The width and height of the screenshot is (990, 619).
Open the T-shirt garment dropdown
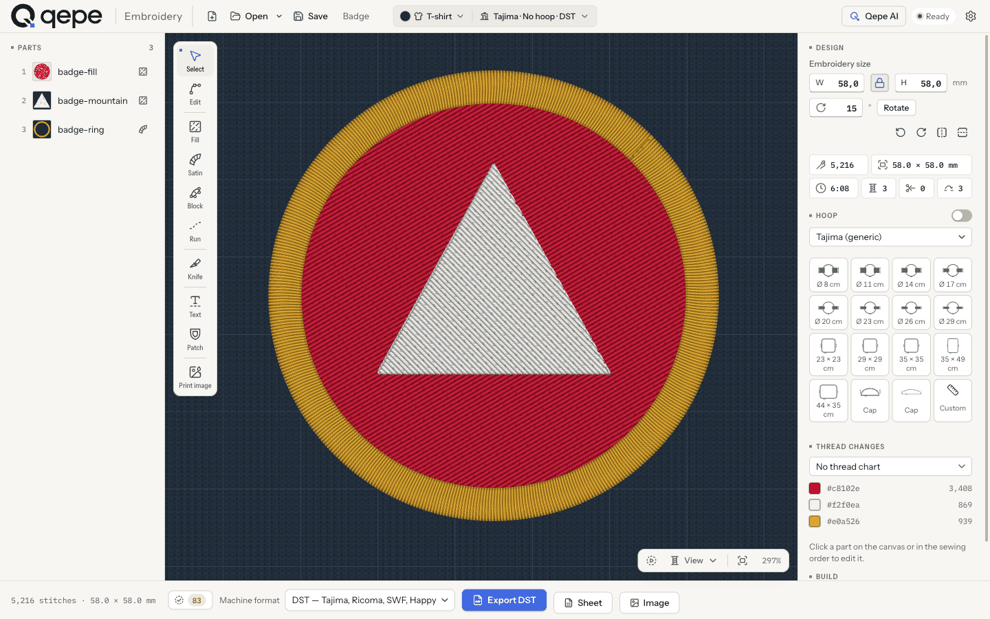tap(432, 16)
